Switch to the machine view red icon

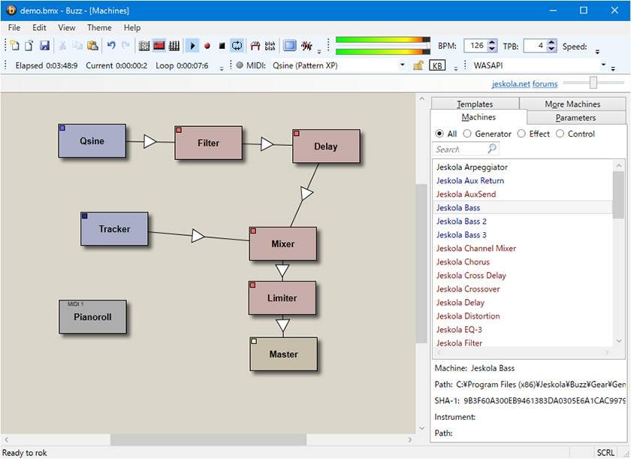tap(159, 46)
